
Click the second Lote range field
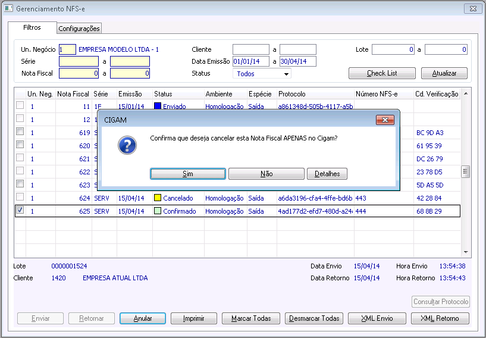(446, 49)
